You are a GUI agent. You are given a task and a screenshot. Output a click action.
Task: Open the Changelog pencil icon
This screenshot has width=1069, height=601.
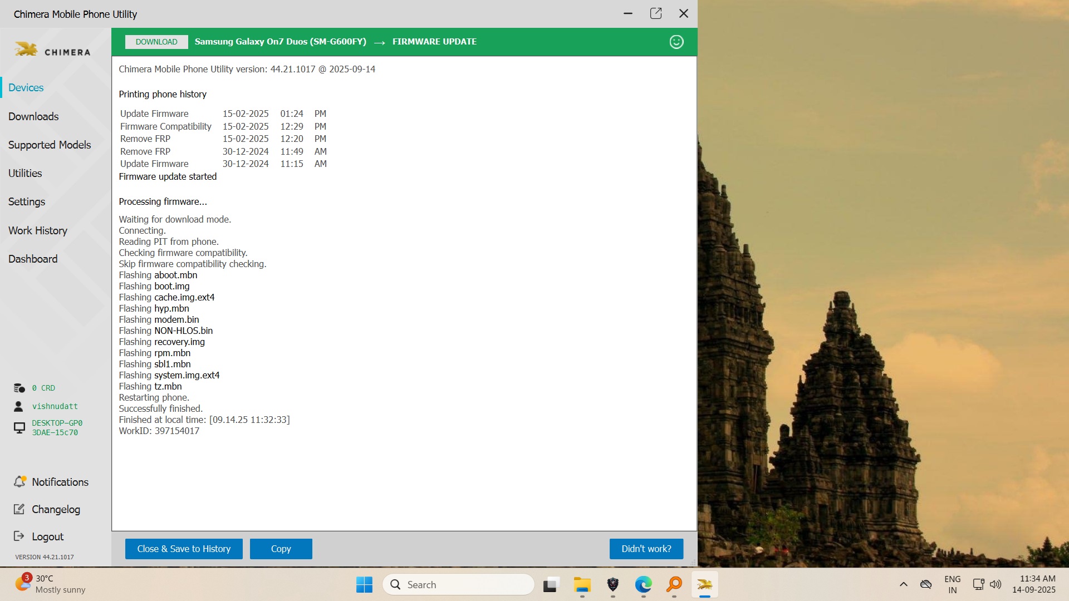click(19, 509)
